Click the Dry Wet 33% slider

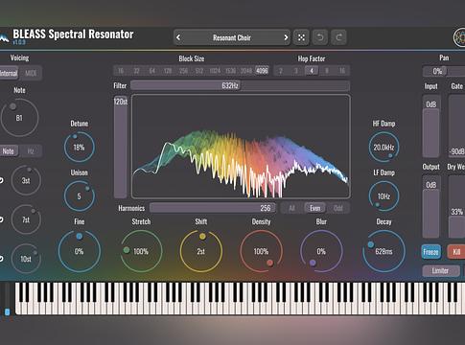pyautogui.click(x=456, y=207)
